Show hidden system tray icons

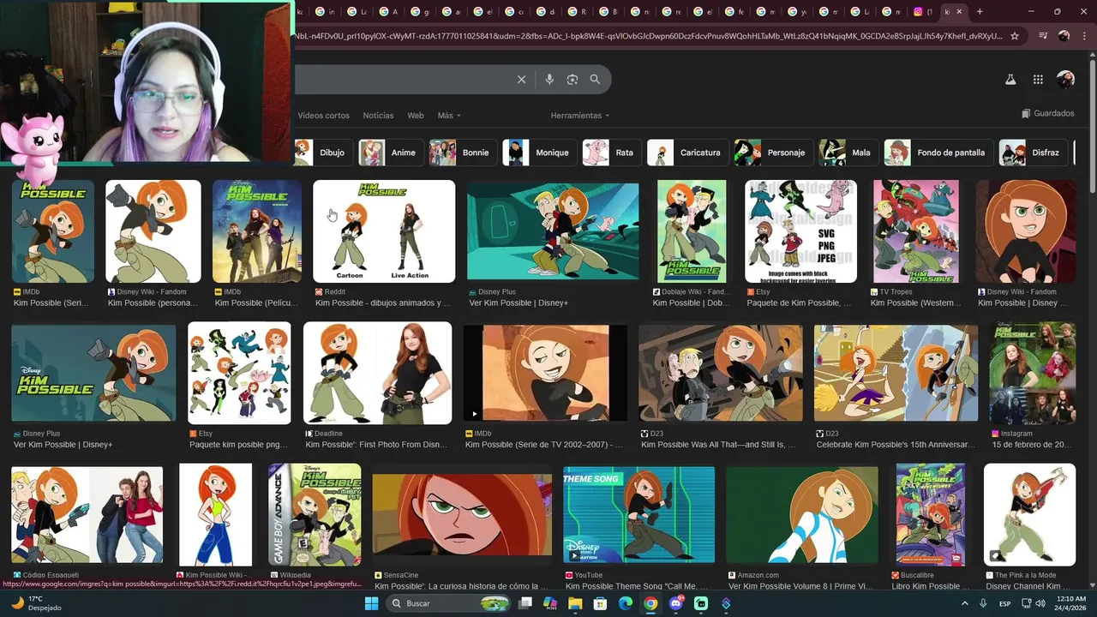point(965,603)
